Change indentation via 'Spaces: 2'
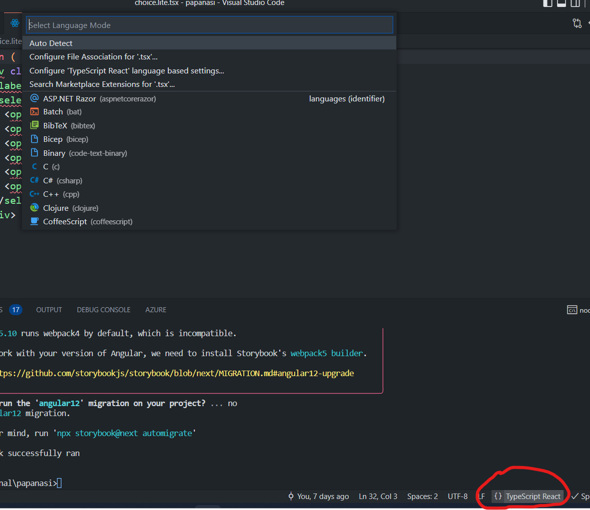Image resolution: width=590 pixels, height=510 pixels. pos(422,497)
